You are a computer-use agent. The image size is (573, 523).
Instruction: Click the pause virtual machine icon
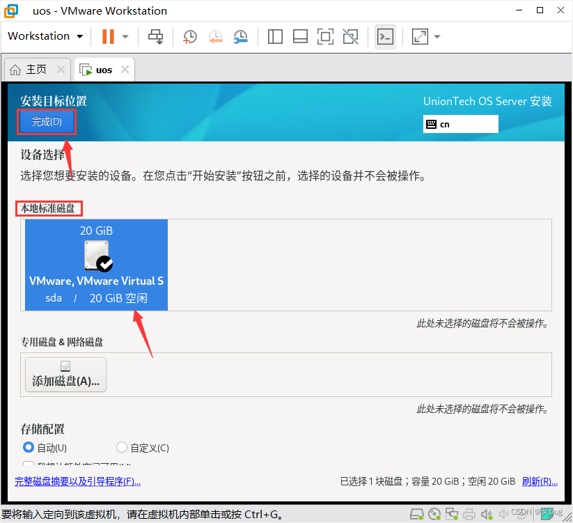click(108, 36)
